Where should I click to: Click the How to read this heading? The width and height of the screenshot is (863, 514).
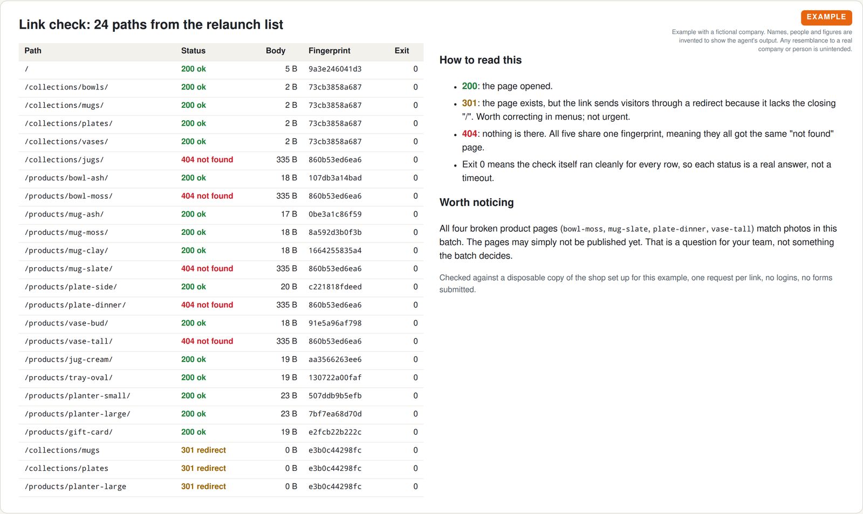[481, 60]
